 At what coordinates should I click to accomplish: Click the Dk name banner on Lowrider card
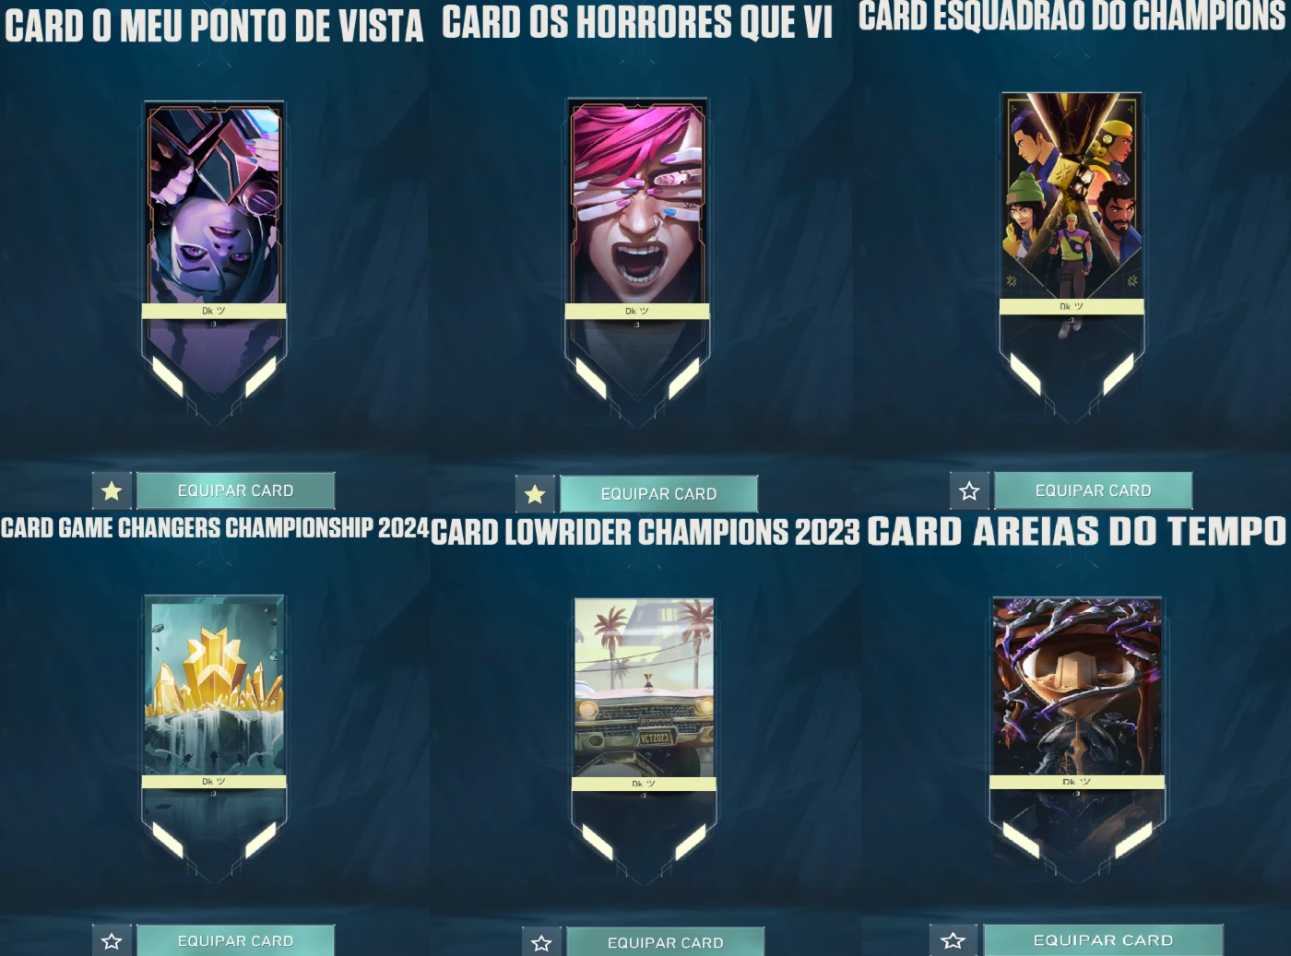(x=644, y=785)
